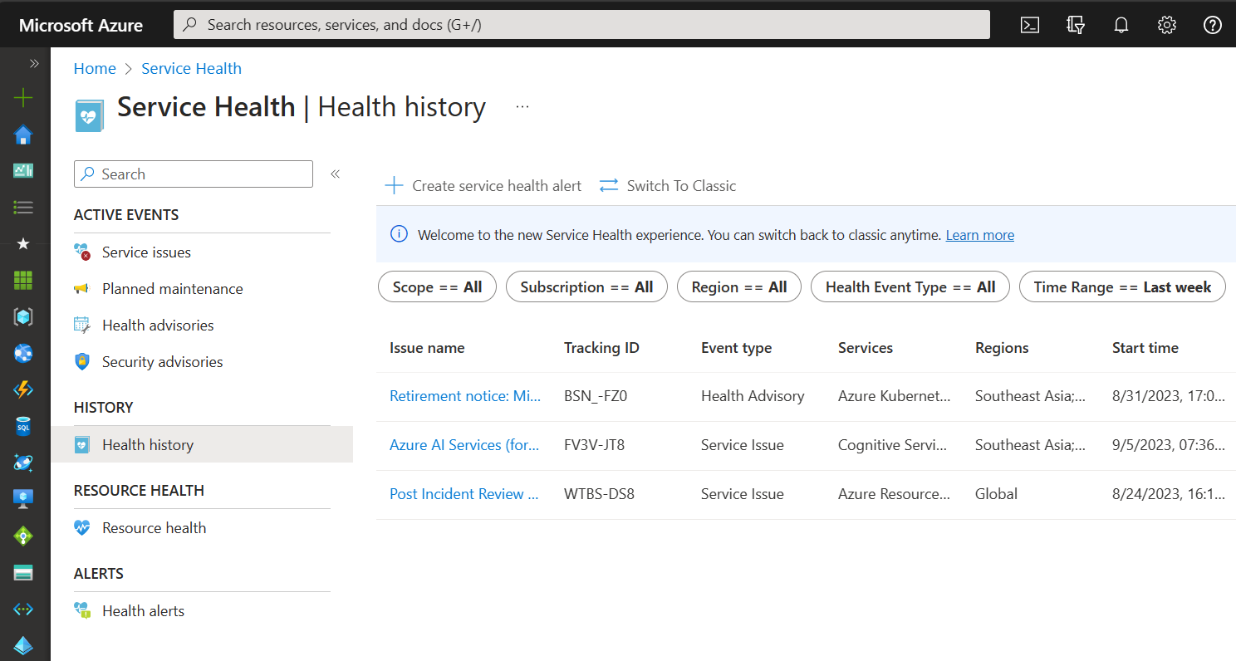Open the Health Event Type filter
Screen dimensions: 1236x661
[910, 287]
